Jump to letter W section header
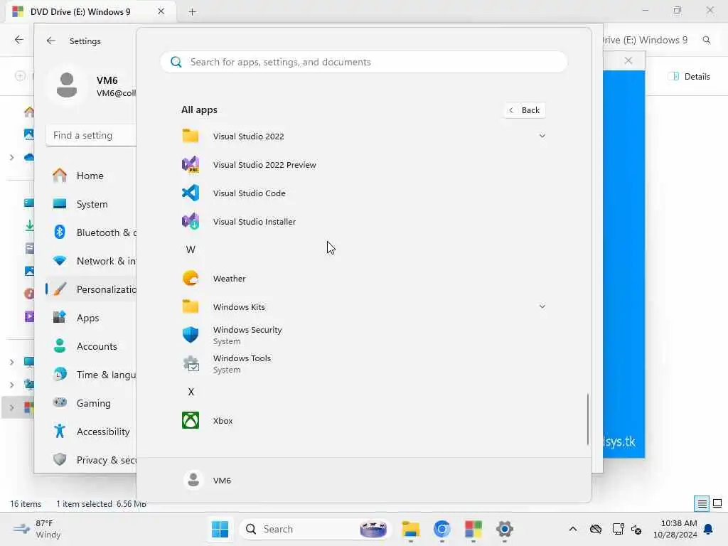The width and height of the screenshot is (728, 546). pyautogui.click(x=191, y=250)
